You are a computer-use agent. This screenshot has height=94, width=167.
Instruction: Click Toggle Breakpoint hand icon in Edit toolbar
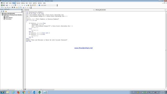click(17, 8)
